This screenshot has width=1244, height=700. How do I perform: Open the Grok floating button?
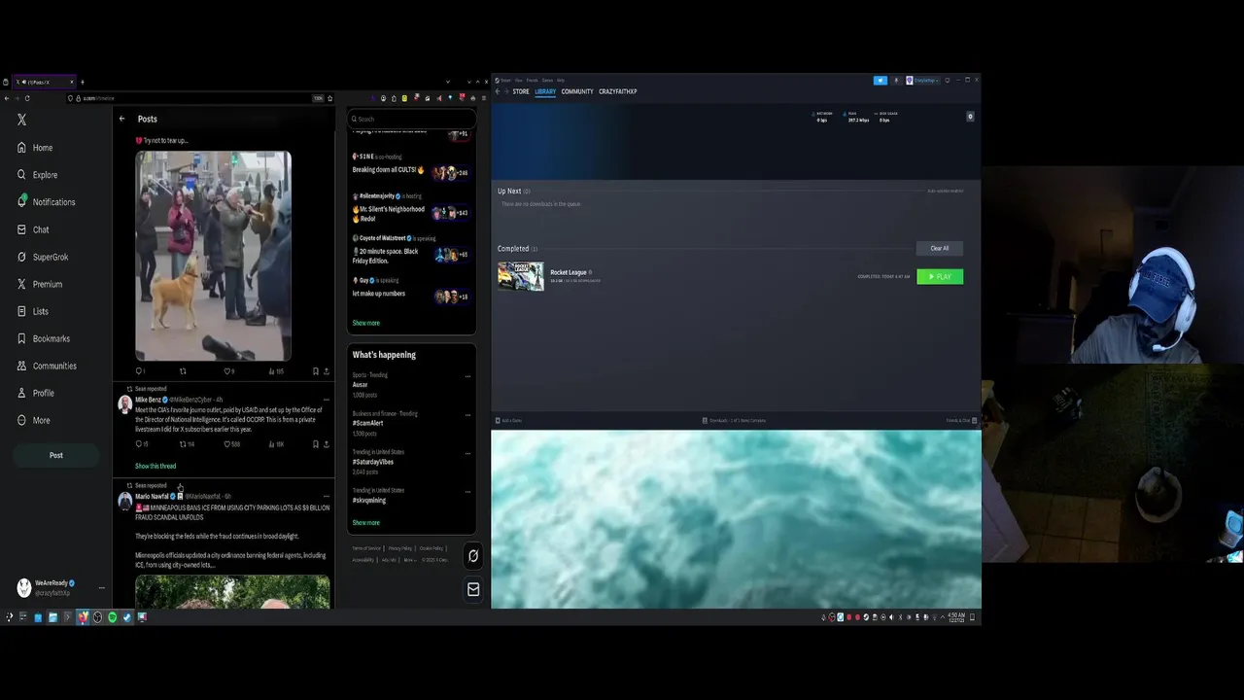pos(473,556)
